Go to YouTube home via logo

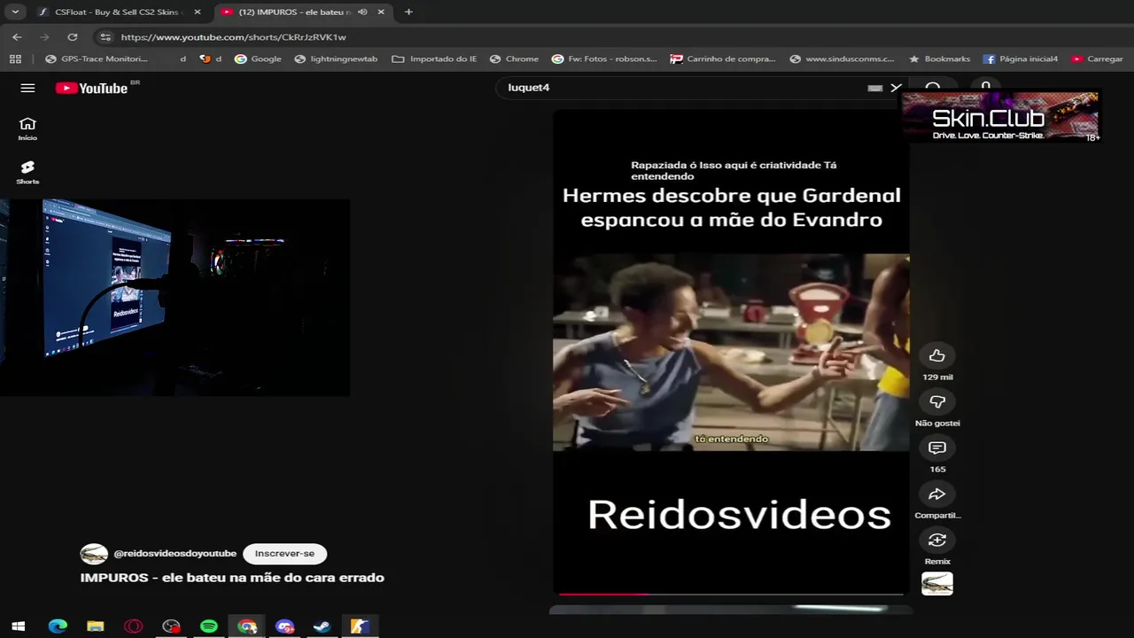tap(91, 88)
